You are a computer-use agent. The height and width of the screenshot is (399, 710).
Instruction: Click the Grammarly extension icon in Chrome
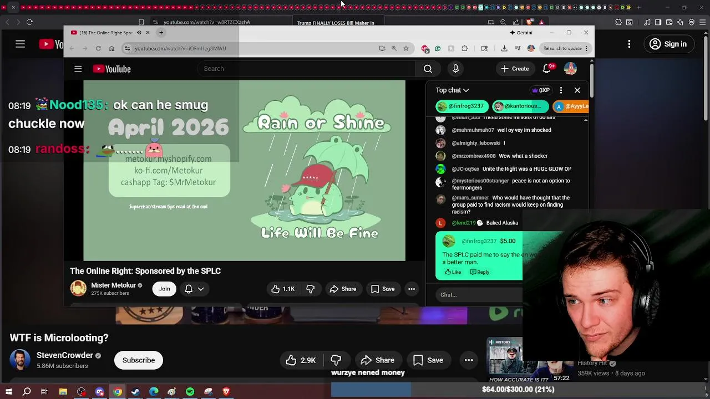click(x=438, y=48)
